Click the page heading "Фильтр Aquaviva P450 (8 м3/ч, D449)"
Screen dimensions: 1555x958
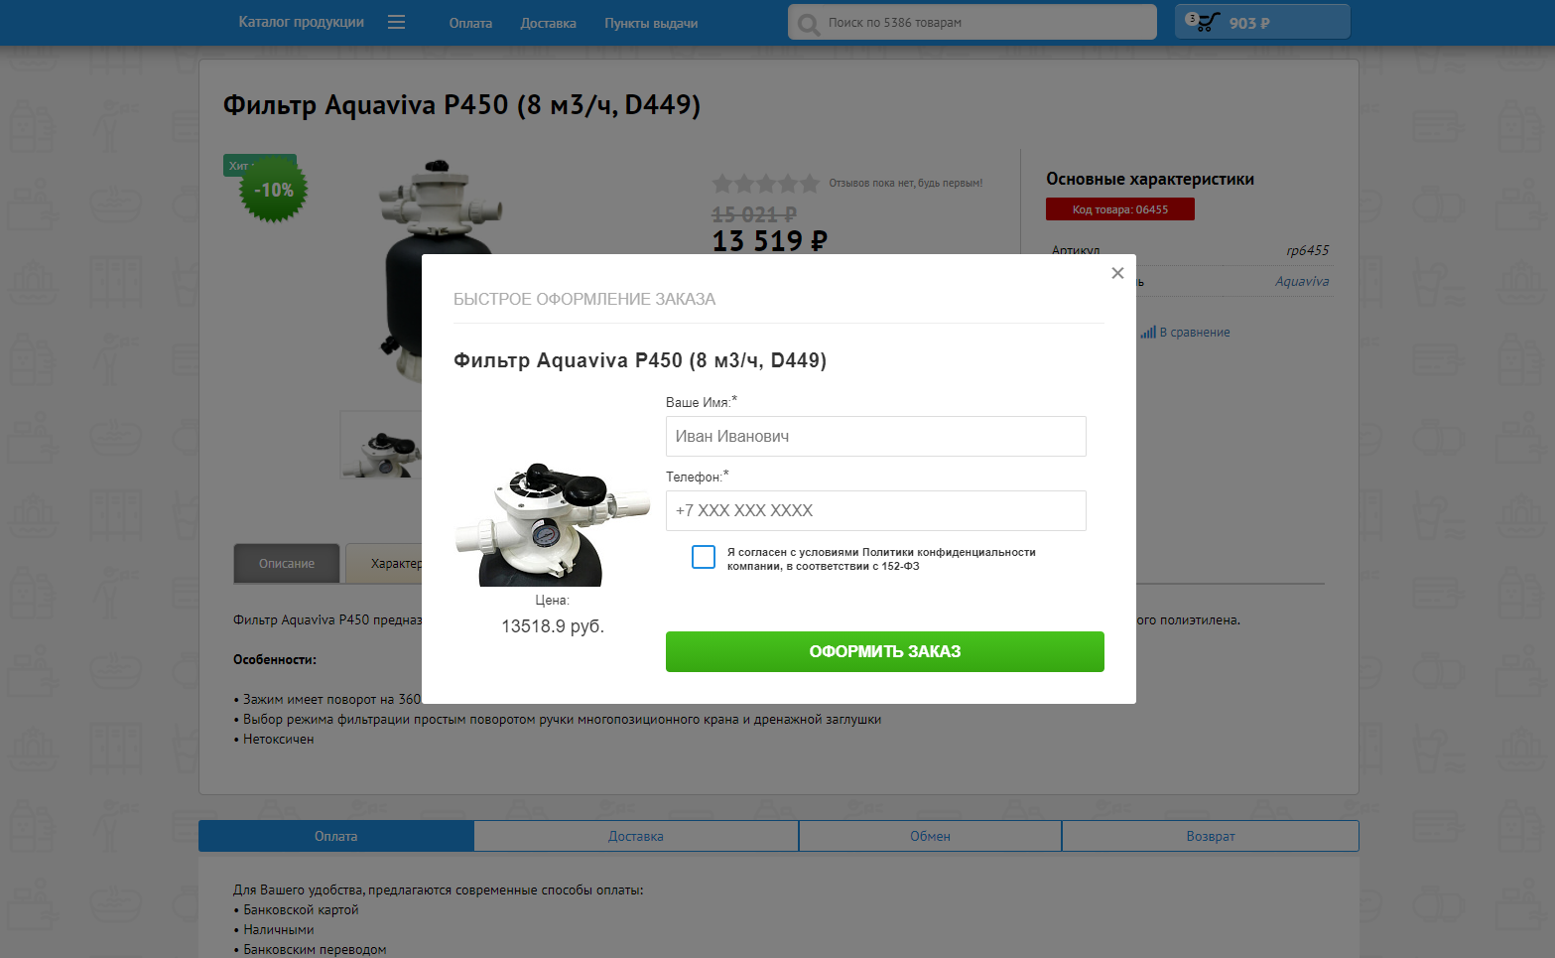(x=461, y=105)
